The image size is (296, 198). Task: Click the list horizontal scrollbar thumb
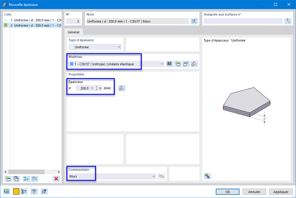(x=26, y=172)
